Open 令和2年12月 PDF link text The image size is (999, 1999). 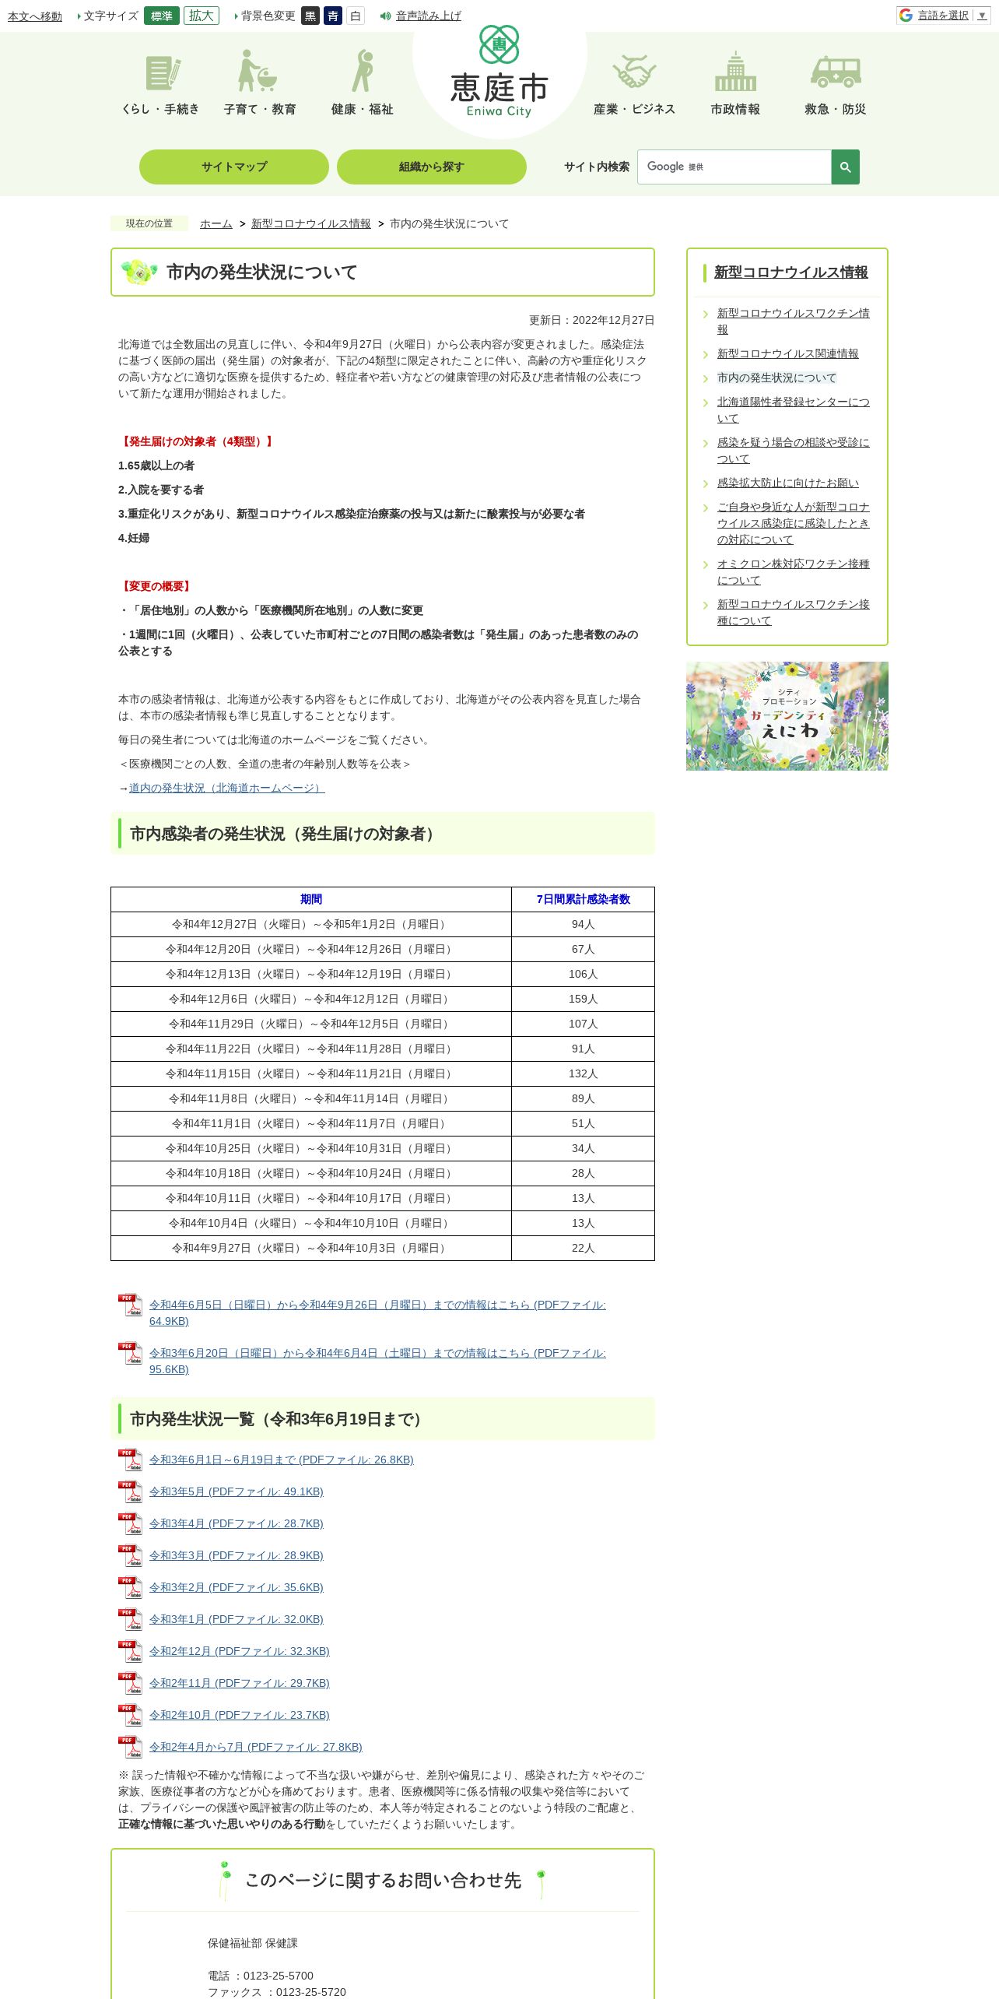coord(240,1651)
